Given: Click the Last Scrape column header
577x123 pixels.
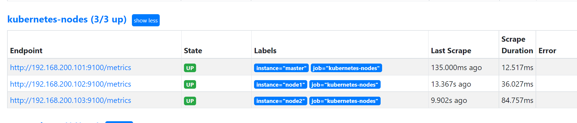Looking at the screenshot, I should point(451,51).
